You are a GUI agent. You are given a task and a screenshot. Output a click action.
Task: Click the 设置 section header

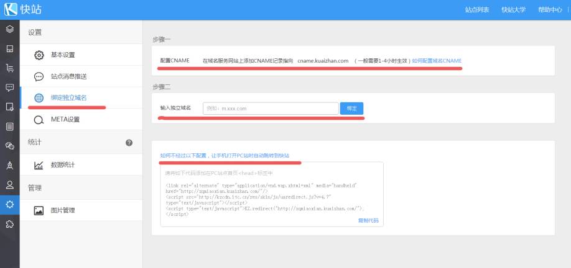[x=35, y=32]
